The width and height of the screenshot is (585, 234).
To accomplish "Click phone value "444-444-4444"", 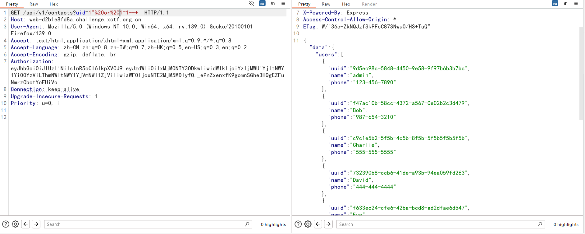I will (x=373, y=187).
